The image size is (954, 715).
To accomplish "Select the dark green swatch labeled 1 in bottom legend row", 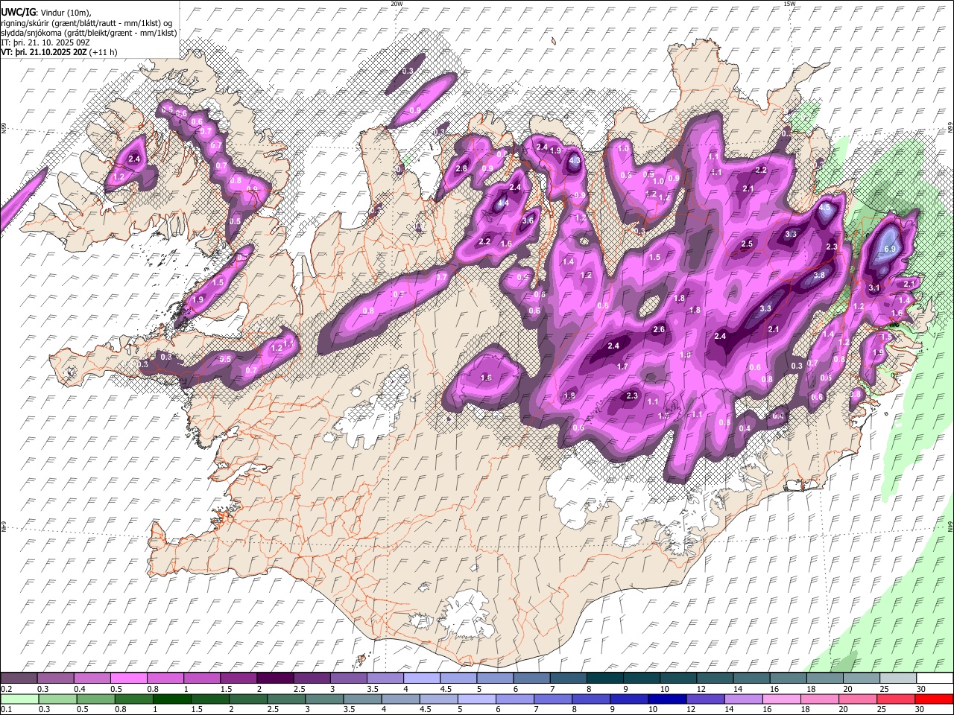I will [x=172, y=699].
